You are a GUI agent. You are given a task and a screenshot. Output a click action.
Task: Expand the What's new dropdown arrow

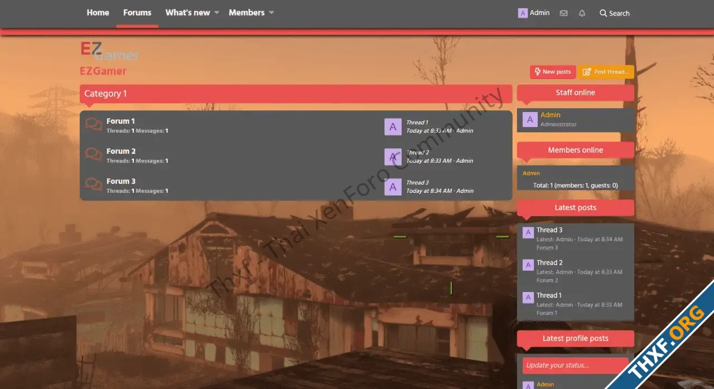pos(216,13)
